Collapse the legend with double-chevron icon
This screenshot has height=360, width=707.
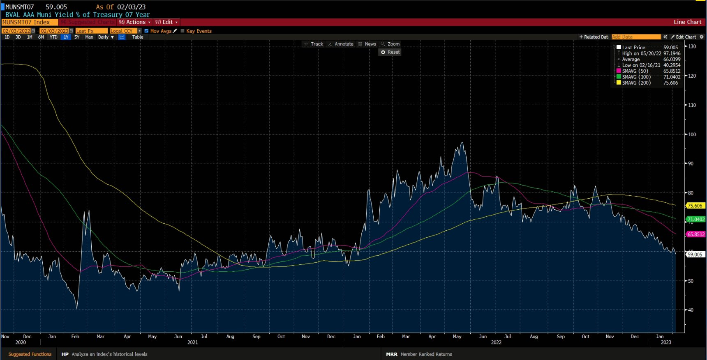[x=665, y=37]
